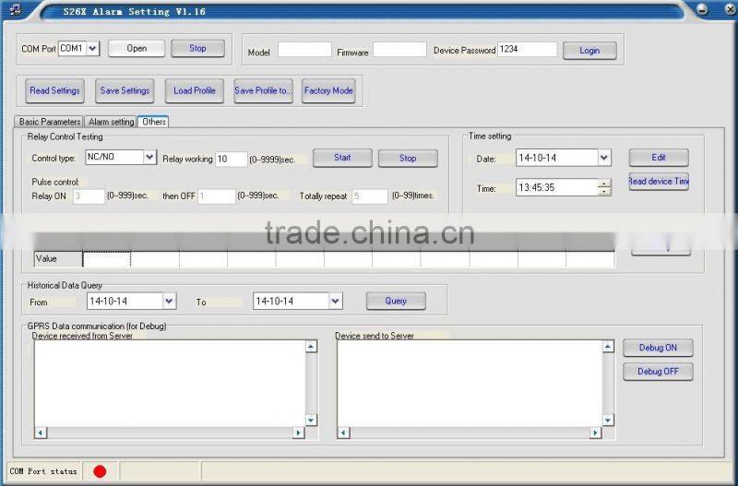
Task: Click up arrow in received box scrollbar
Action: click(x=311, y=347)
